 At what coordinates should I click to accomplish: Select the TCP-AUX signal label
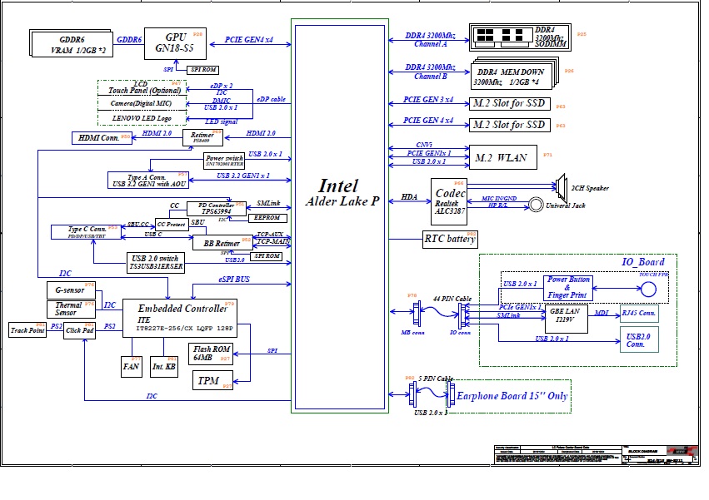coord(270,235)
